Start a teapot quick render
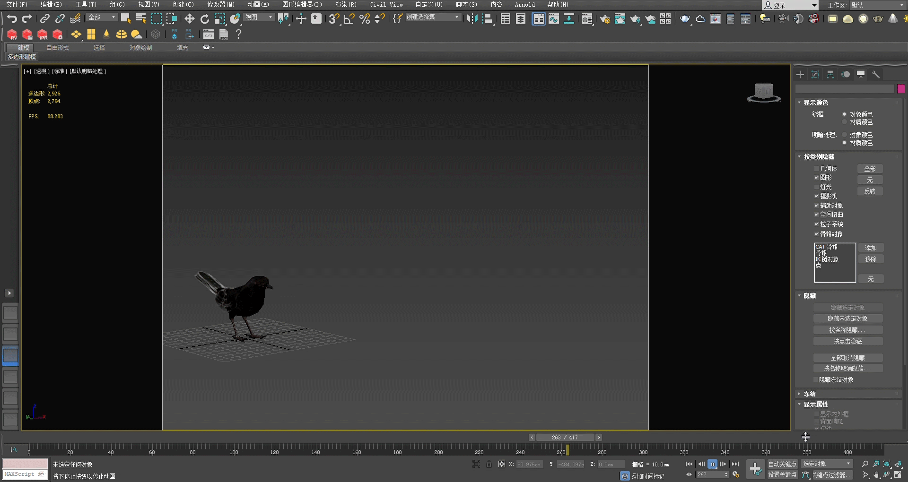This screenshot has height=482, width=908. click(x=685, y=19)
